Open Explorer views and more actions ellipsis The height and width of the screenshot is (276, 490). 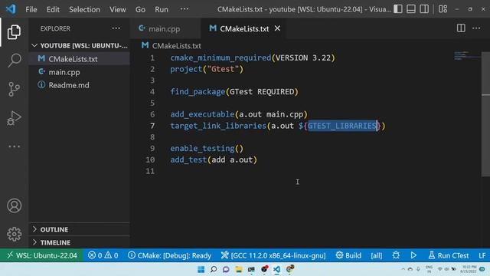(116, 28)
